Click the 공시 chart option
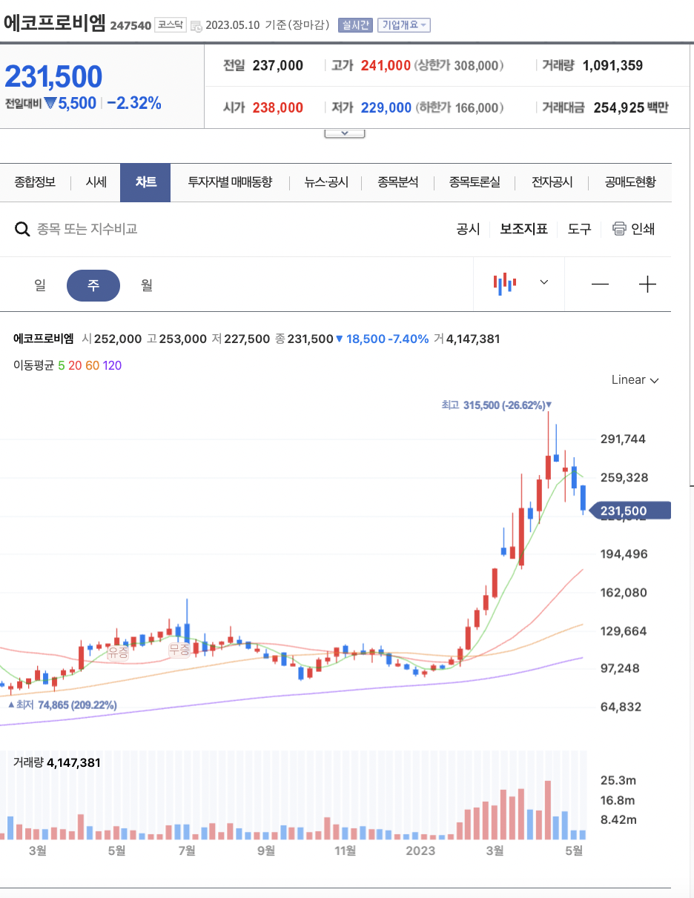This screenshot has height=898, width=694. [469, 229]
